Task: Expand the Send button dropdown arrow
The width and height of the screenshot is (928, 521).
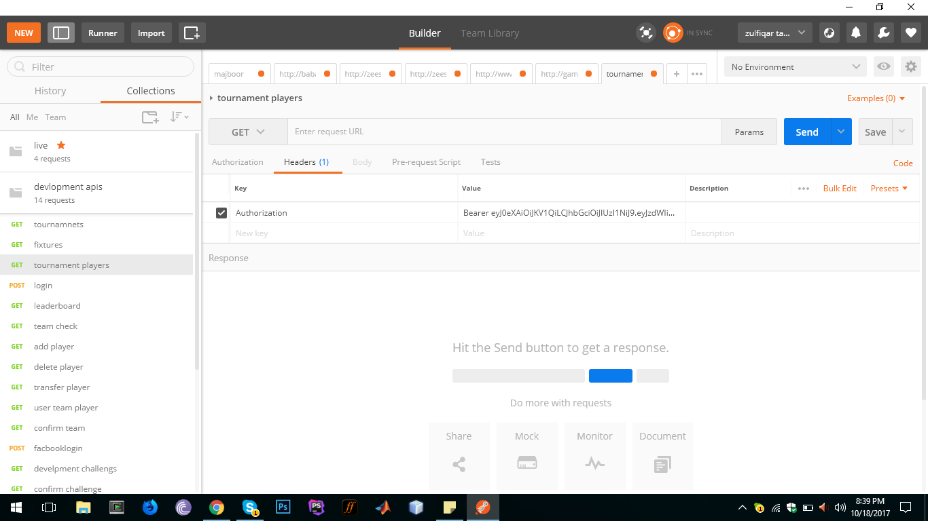Action: (x=841, y=132)
